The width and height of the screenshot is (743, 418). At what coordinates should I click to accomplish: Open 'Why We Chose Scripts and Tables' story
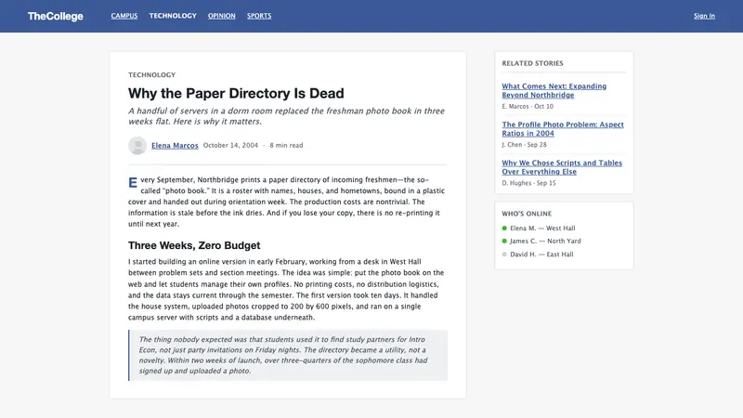coord(562,167)
